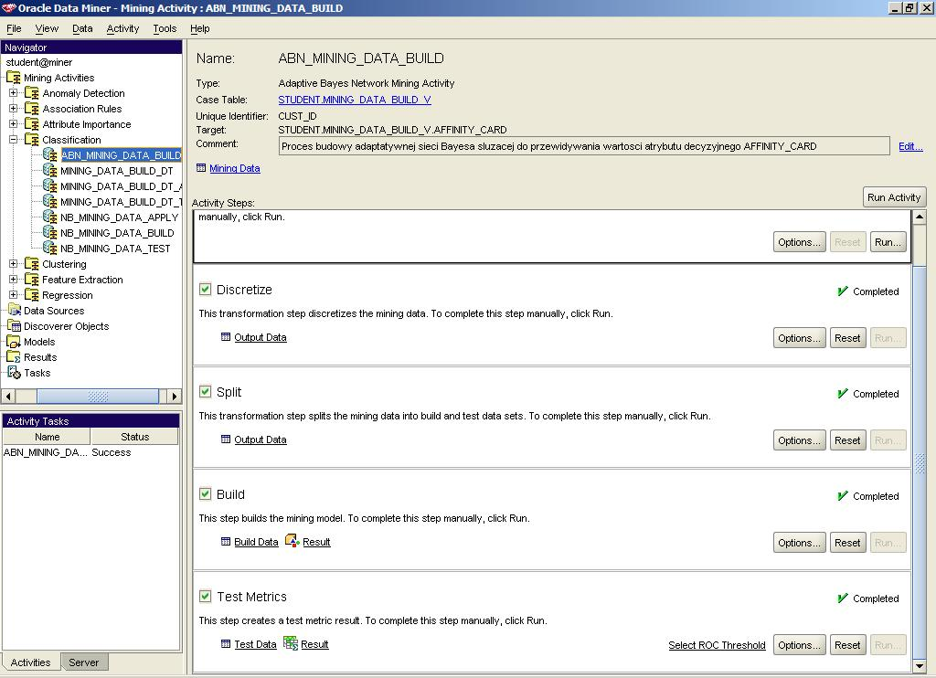Toggle the Test Metrics step checkbox

pos(206,596)
